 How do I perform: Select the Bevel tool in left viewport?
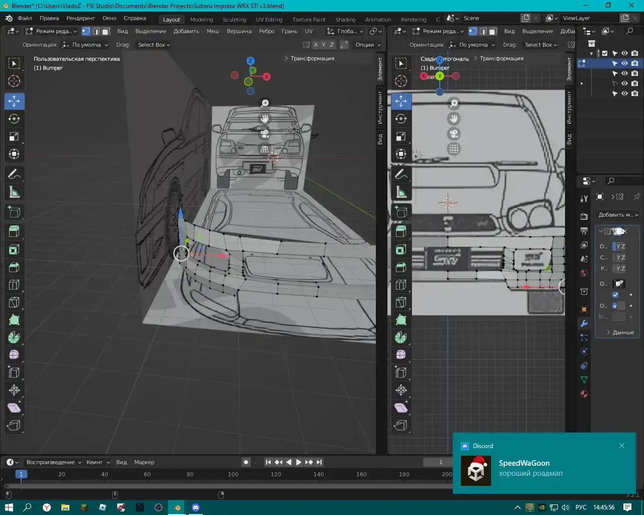pyautogui.click(x=14, y=267)
